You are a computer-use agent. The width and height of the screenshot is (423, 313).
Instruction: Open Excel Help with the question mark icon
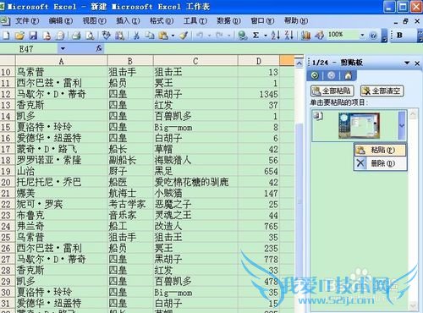tap(373, 36)
